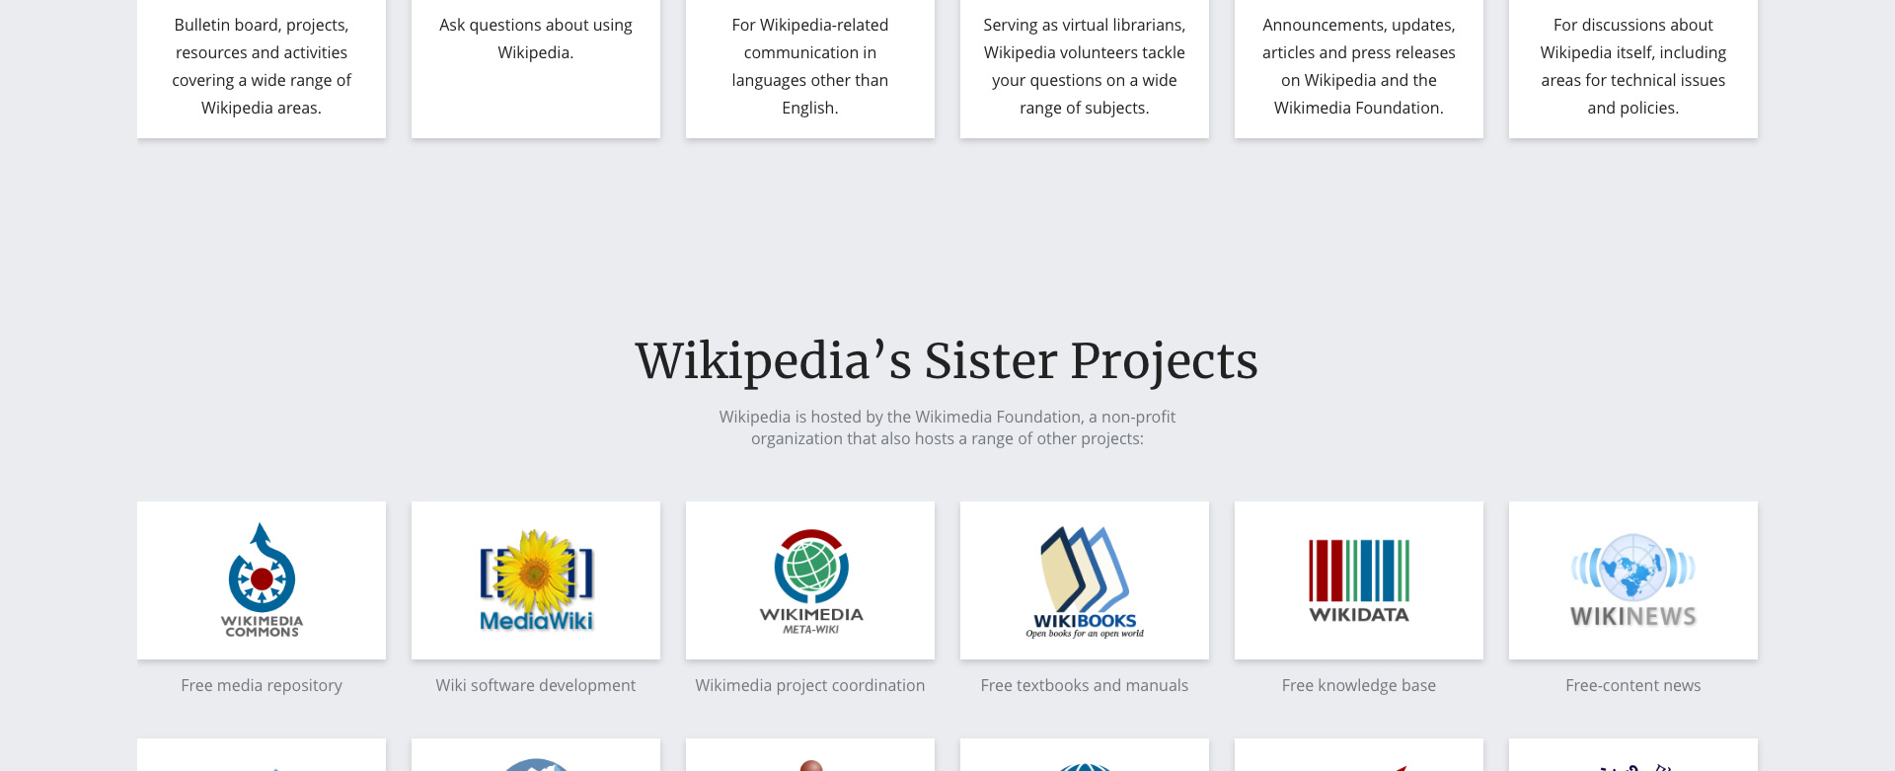
Task: Click 'Free textbooks and manuals' caption
Action: 1085,685
